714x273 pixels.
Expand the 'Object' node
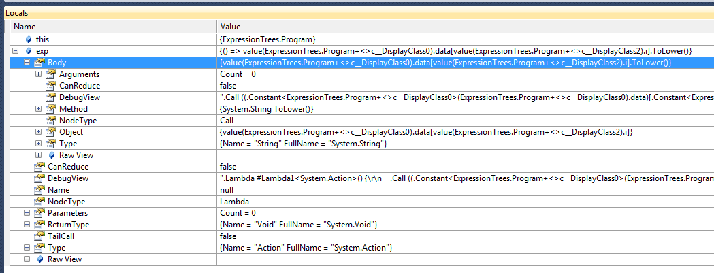(39, 132)
